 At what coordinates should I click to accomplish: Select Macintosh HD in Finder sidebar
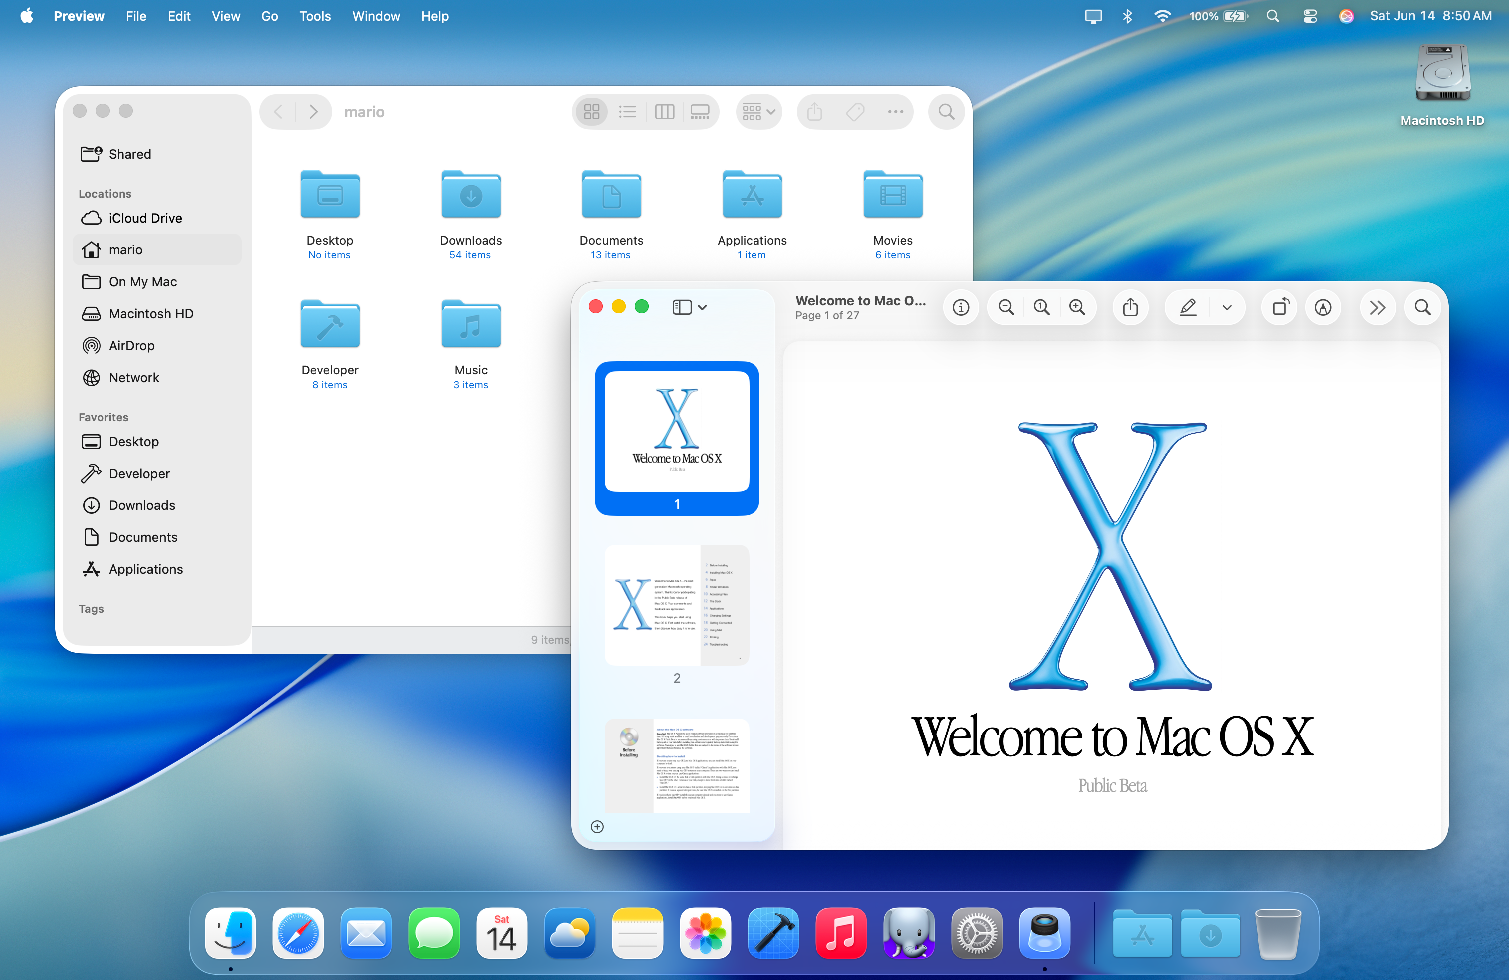(x=157, y=314)
